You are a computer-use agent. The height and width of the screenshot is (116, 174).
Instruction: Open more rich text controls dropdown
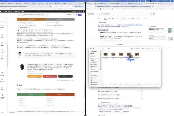click(x=43, y=31)
